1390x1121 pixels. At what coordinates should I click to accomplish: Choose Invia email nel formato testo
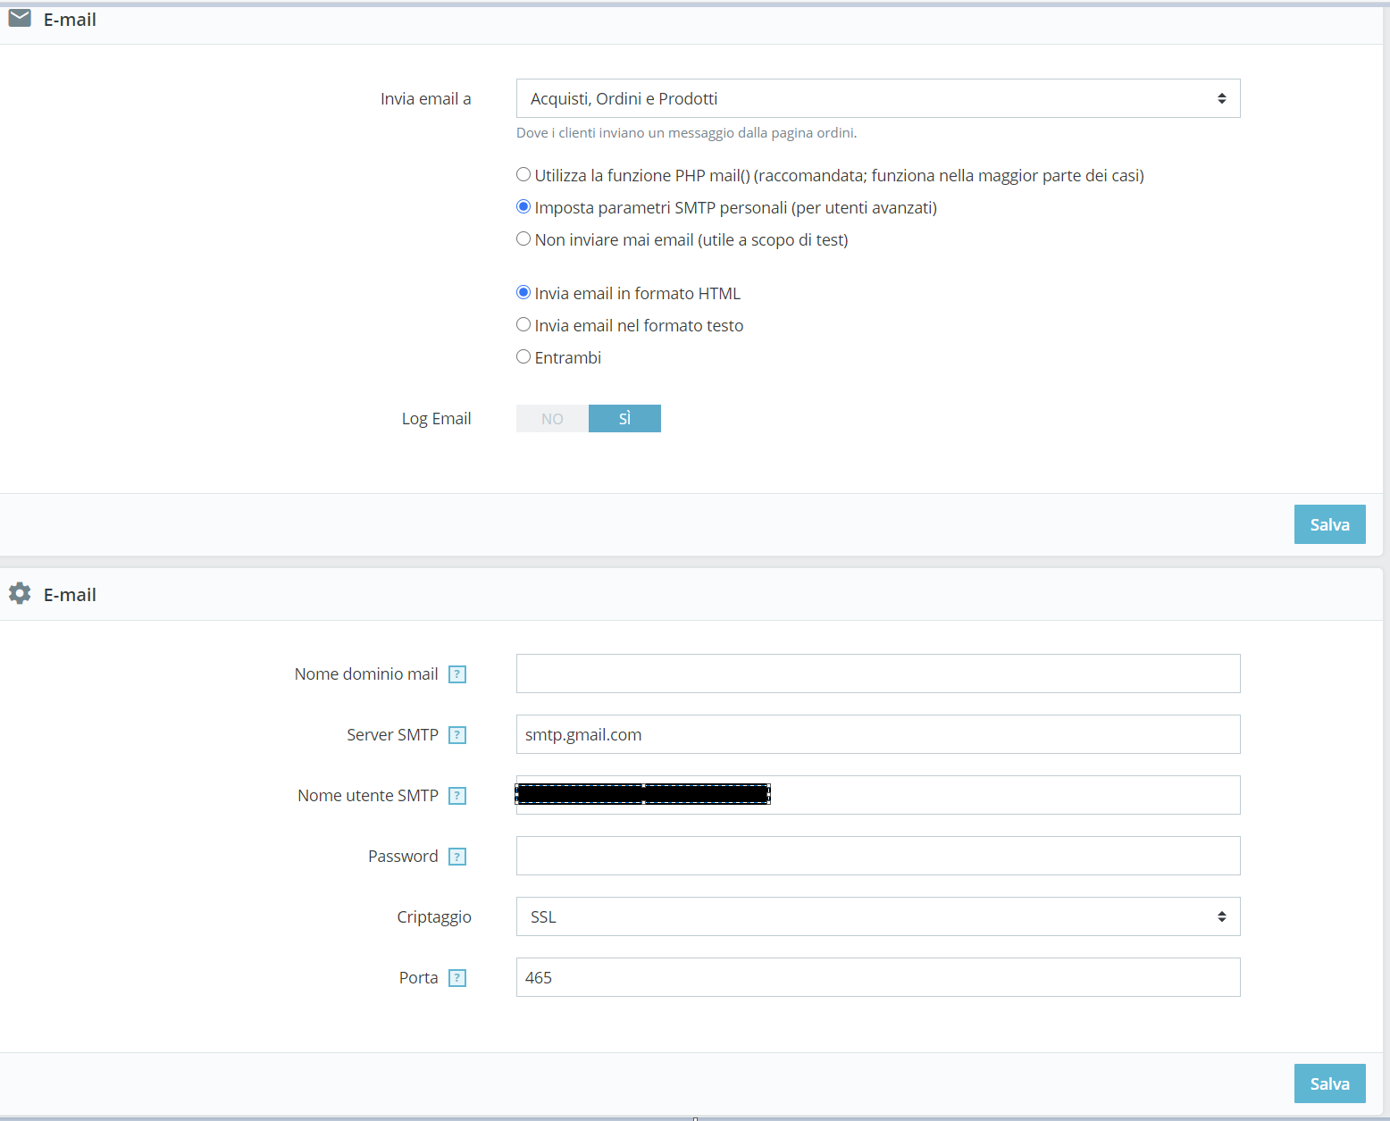click(523, 324)
